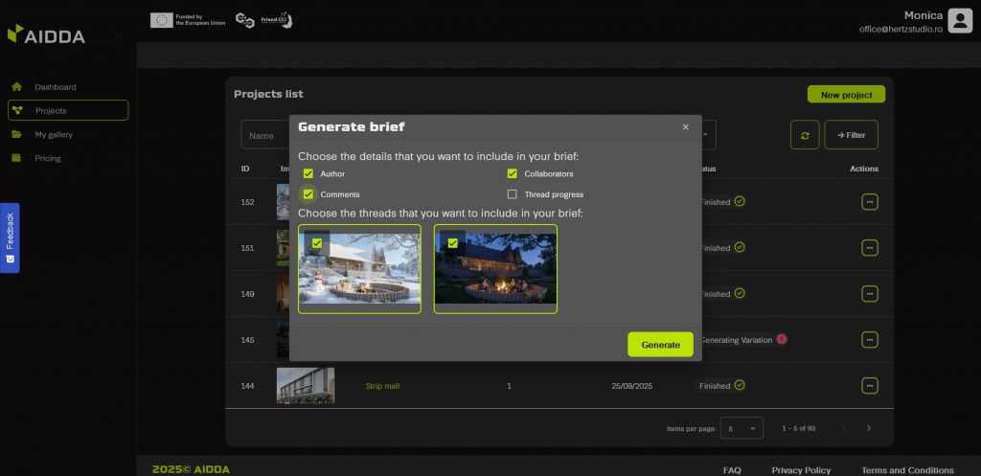Expand the items per page dropdown
Image resolution: width=981 pixels, height=476 pixels.
(x=742, y=428)
